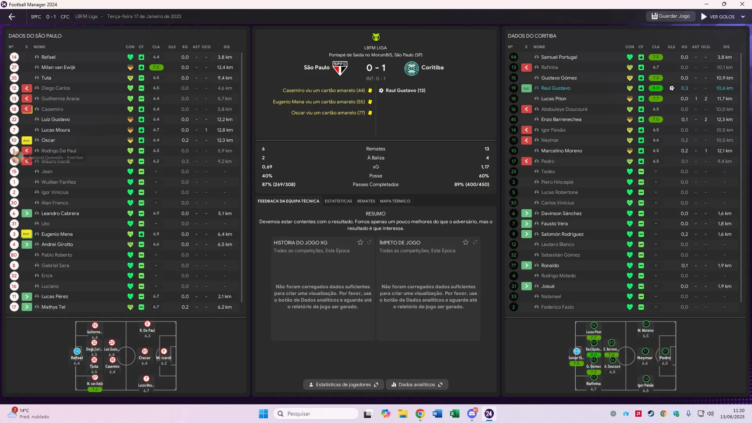752x423 pixels.
Task: Sort Coritiba table by GLS column
Action: [x=671, y=47]
